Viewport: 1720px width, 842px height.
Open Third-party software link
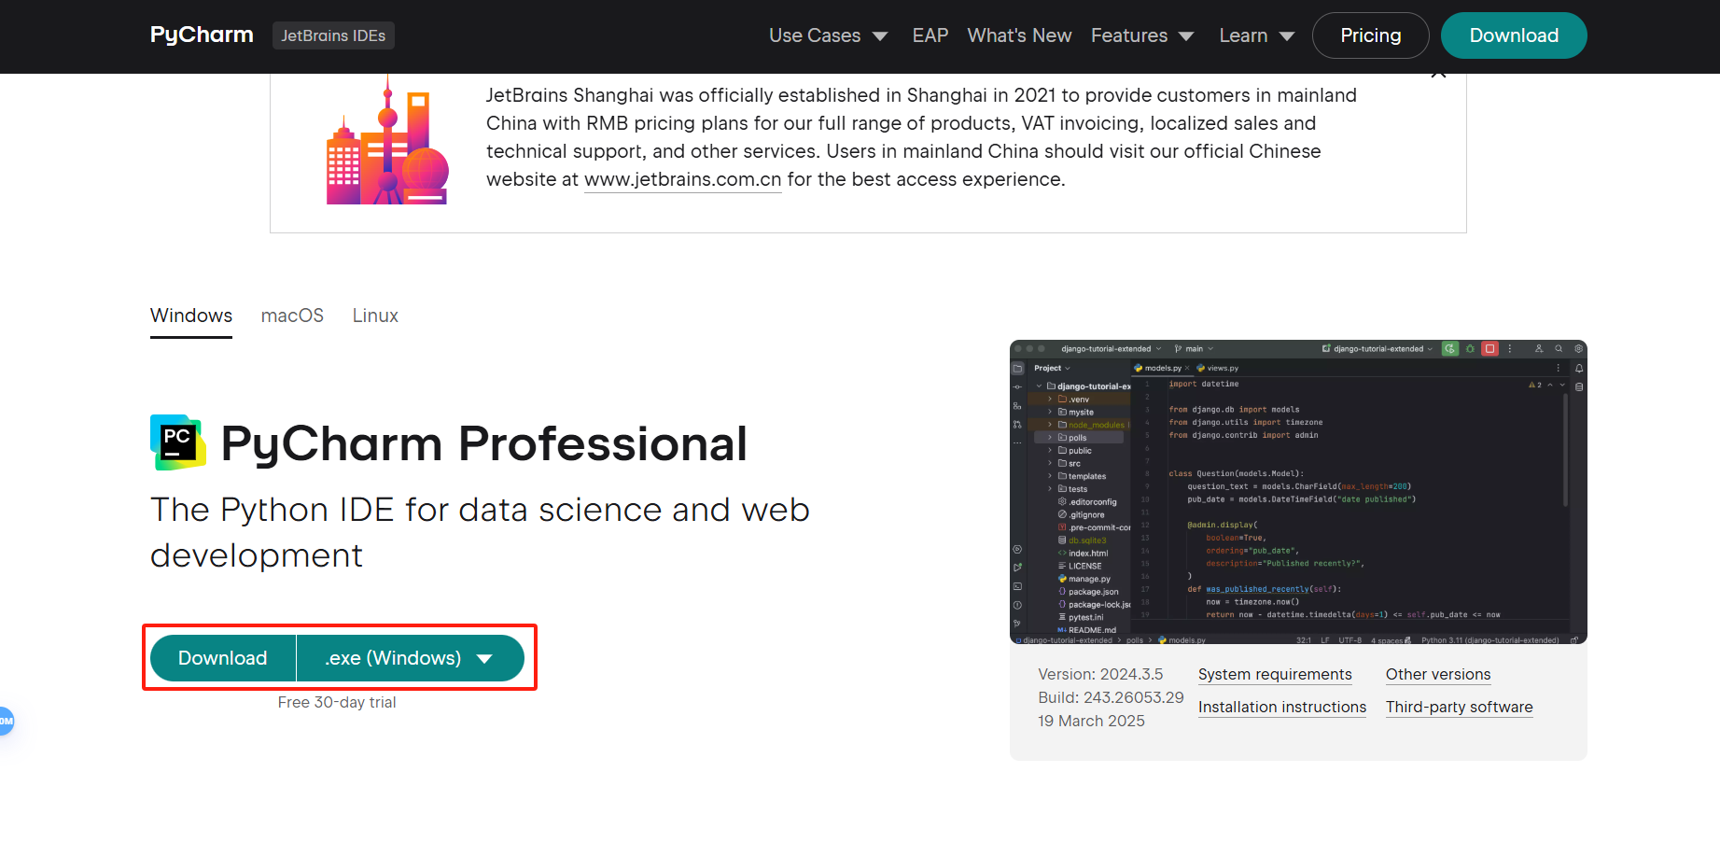point(1460,707)
